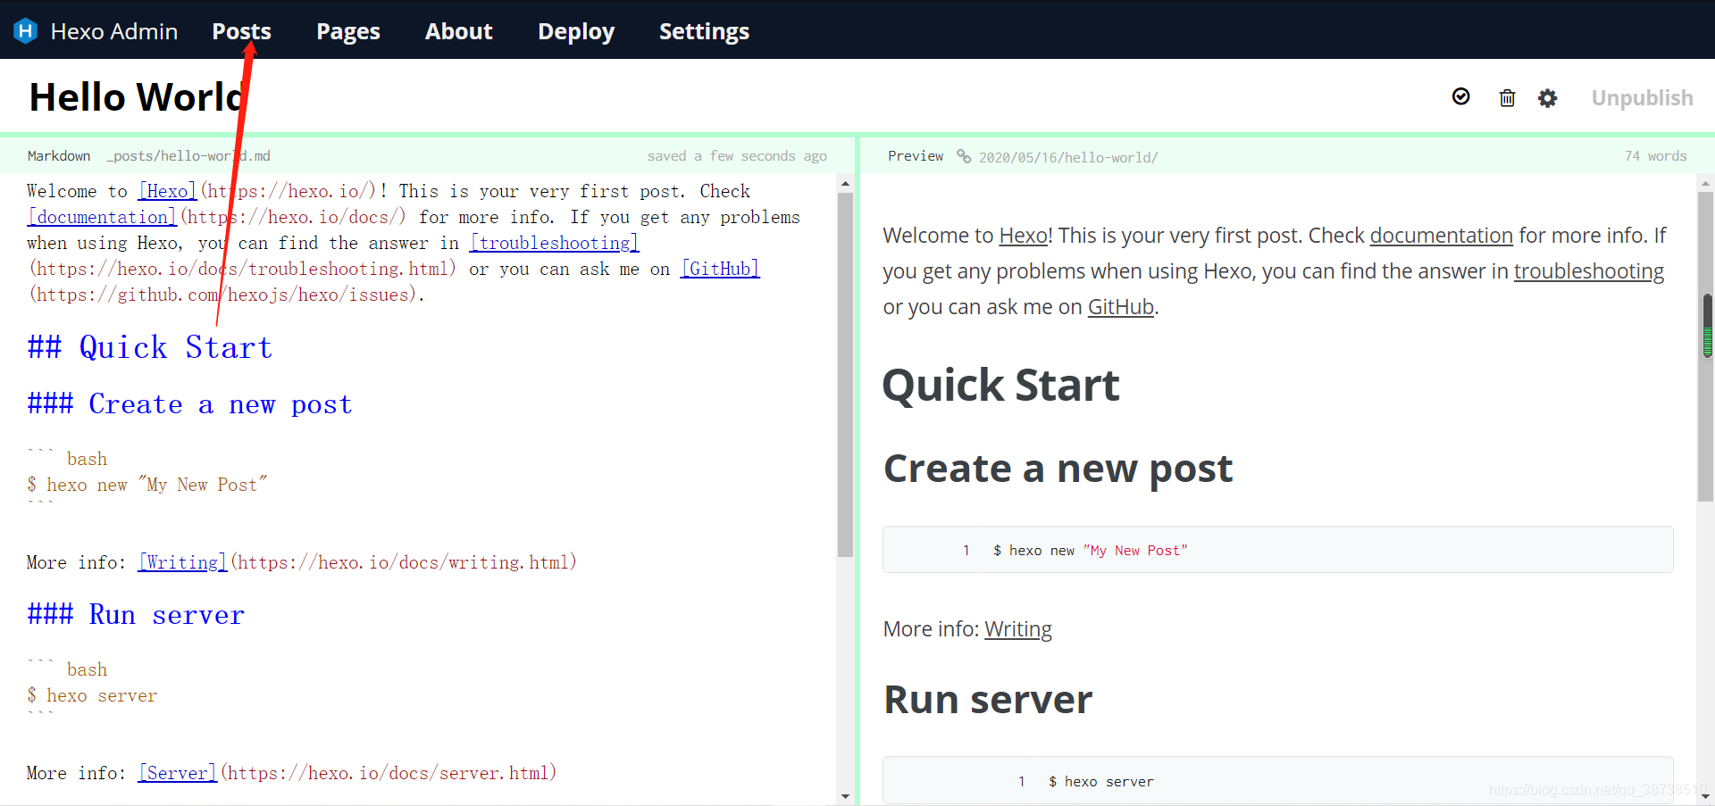Click the [documentation] markdown link in the editor

click(103, 217)
